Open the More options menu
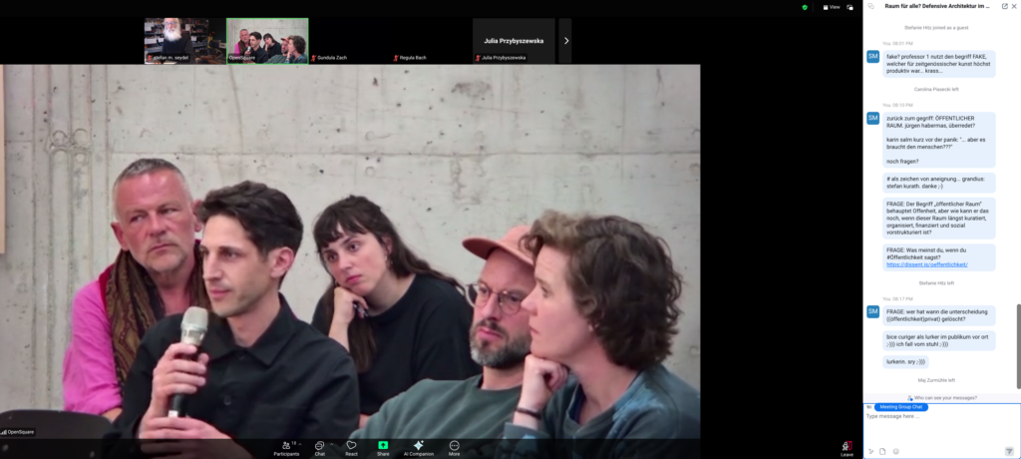The height and width of the screenshot is (459, 1021). pos(455,447)
